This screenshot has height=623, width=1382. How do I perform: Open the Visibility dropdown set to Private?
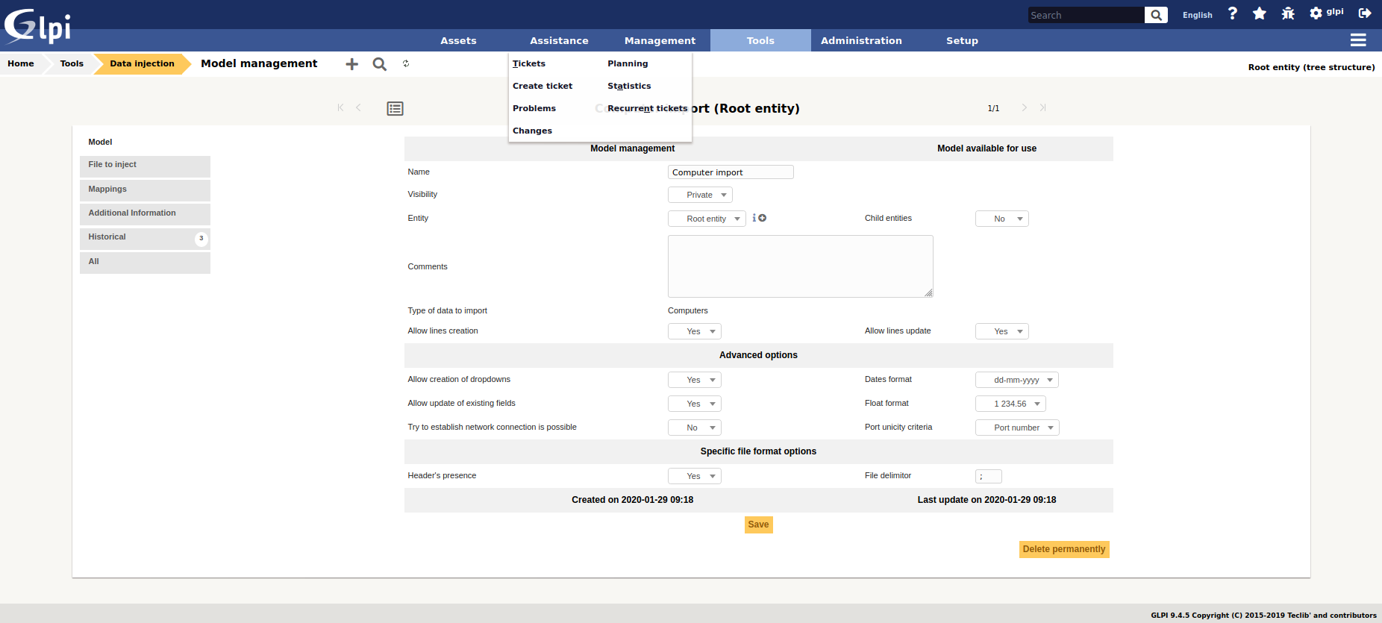tap(700, 195)
